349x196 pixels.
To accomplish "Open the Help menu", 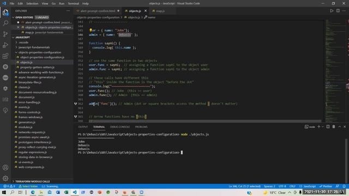I will pyautogui.click(x=86, y=4).
